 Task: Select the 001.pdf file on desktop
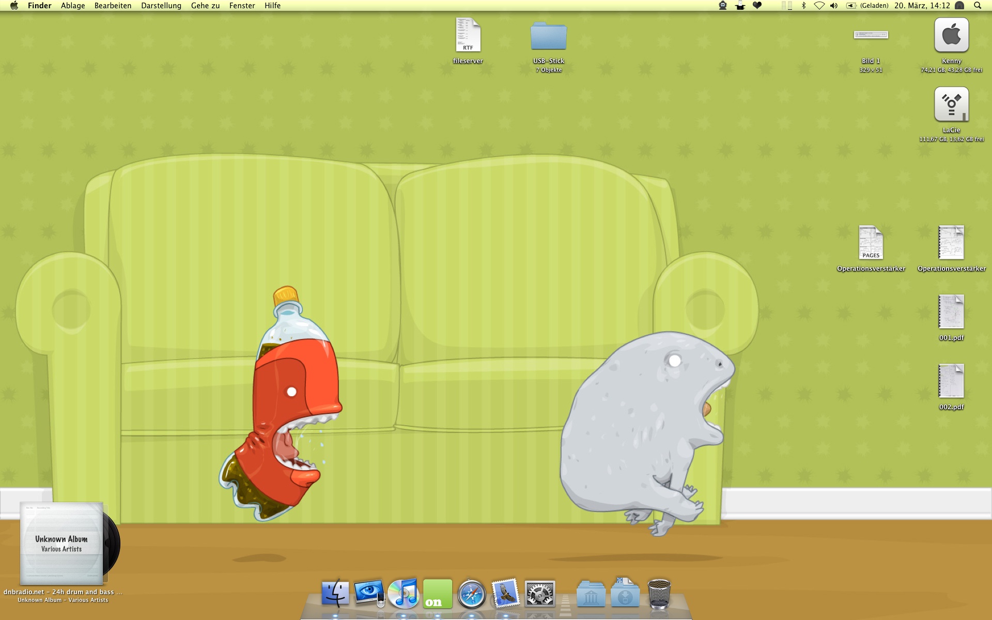(x=951, y=312)
